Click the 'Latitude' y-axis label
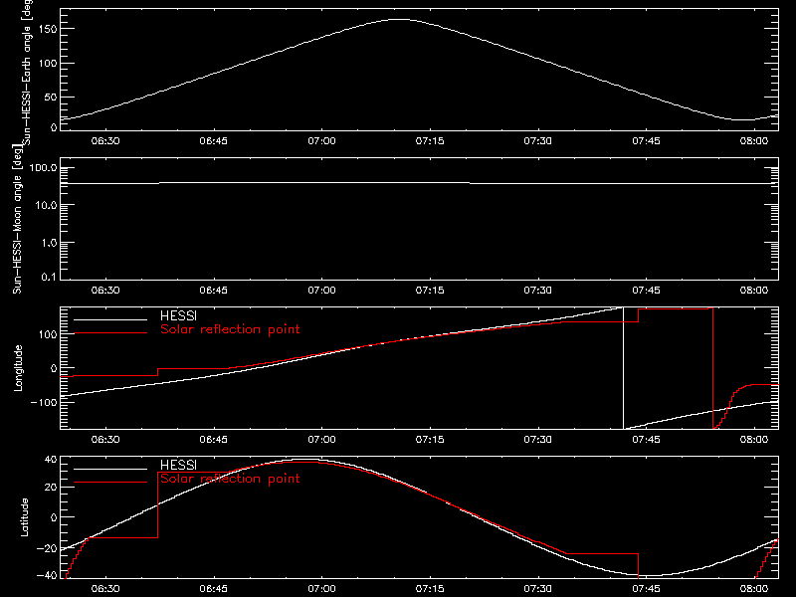The image size is (796, 597). point(24,517)
